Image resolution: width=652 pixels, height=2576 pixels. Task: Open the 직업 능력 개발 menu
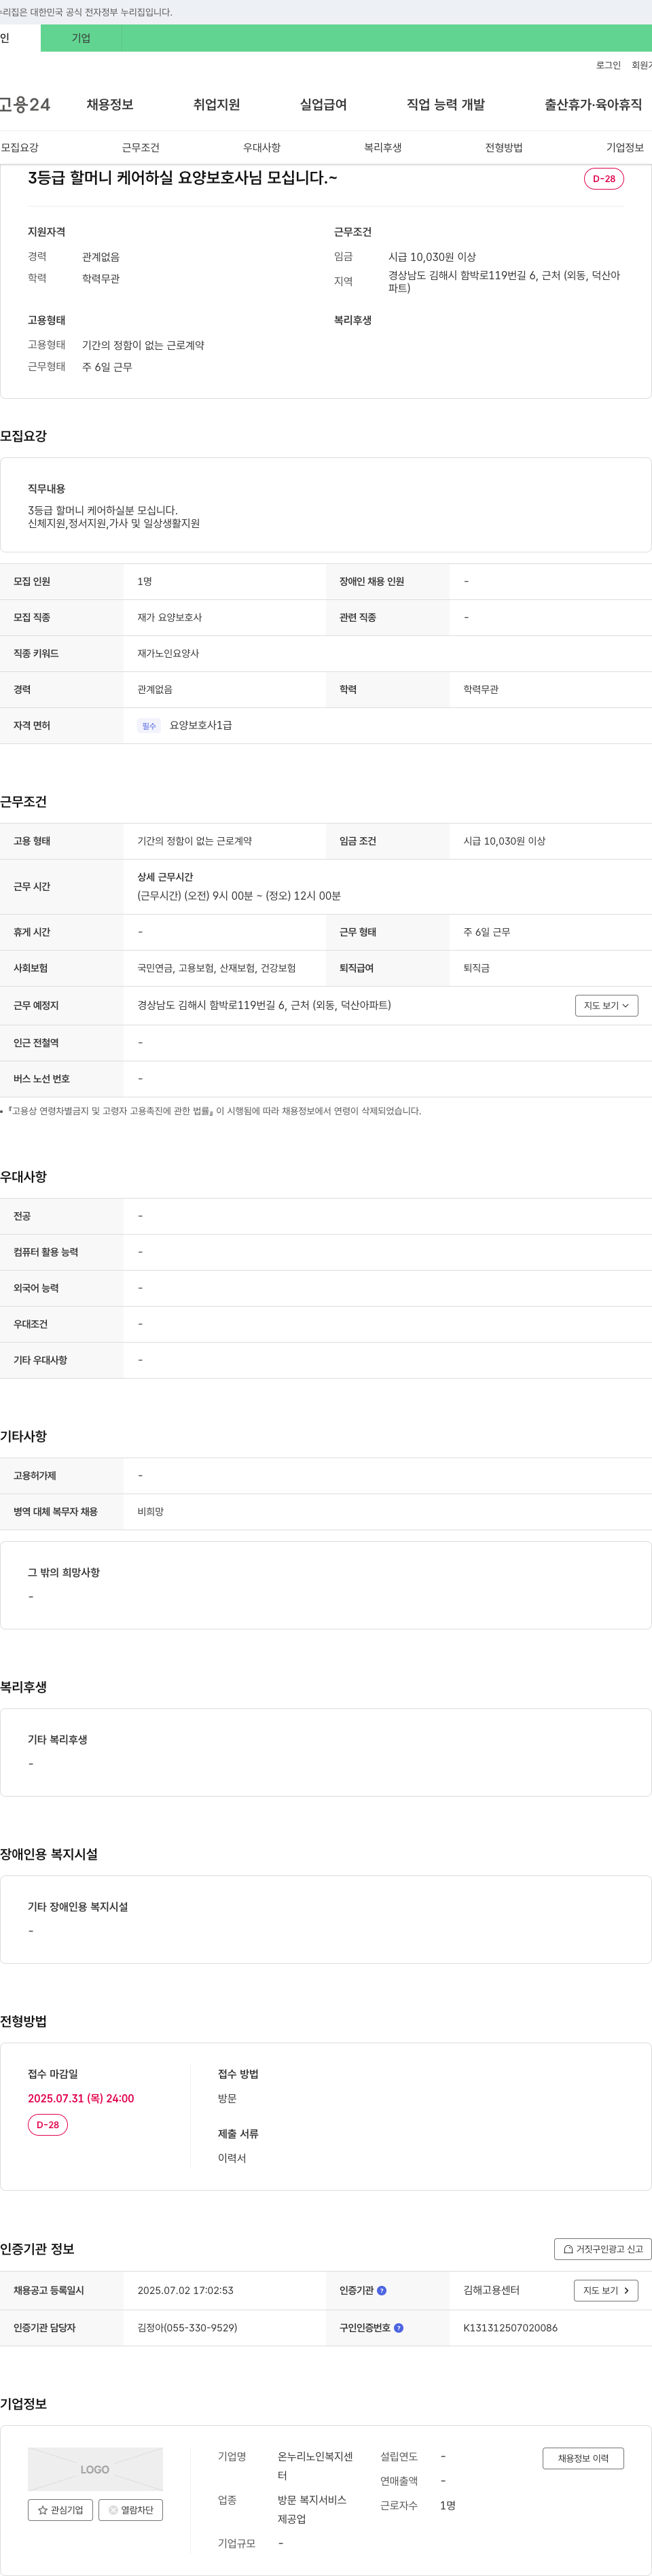pyautogui.click(x=446, y=104)
